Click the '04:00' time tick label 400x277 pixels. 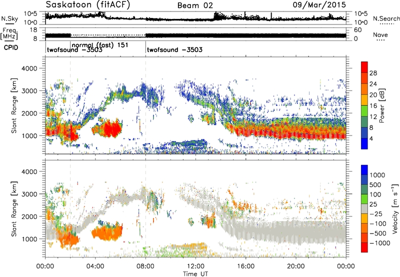pyautogui.click(x=95, y=266)
